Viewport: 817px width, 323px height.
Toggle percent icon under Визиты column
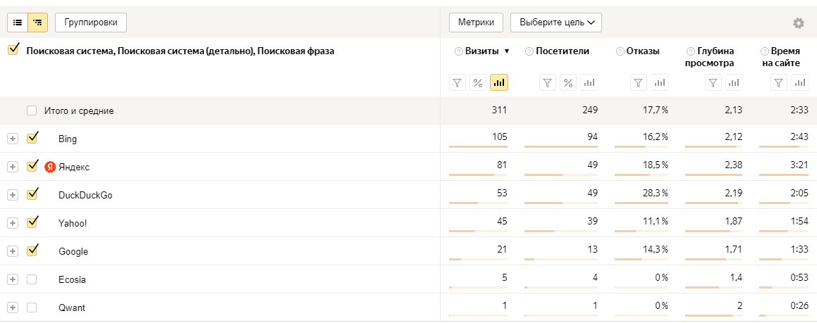click(478, 82)
